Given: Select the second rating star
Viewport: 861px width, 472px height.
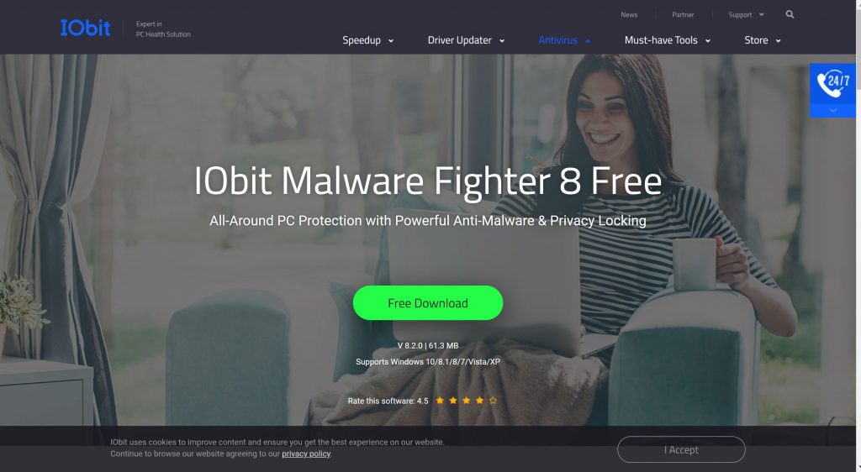Looking at the screenshot, I should [x=453, y=401].
